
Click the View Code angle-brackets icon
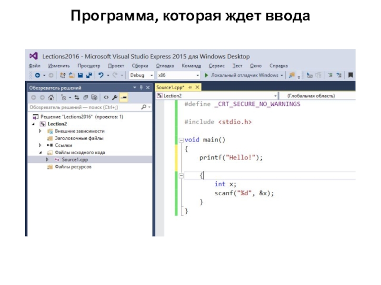click(x=106, y=97)
